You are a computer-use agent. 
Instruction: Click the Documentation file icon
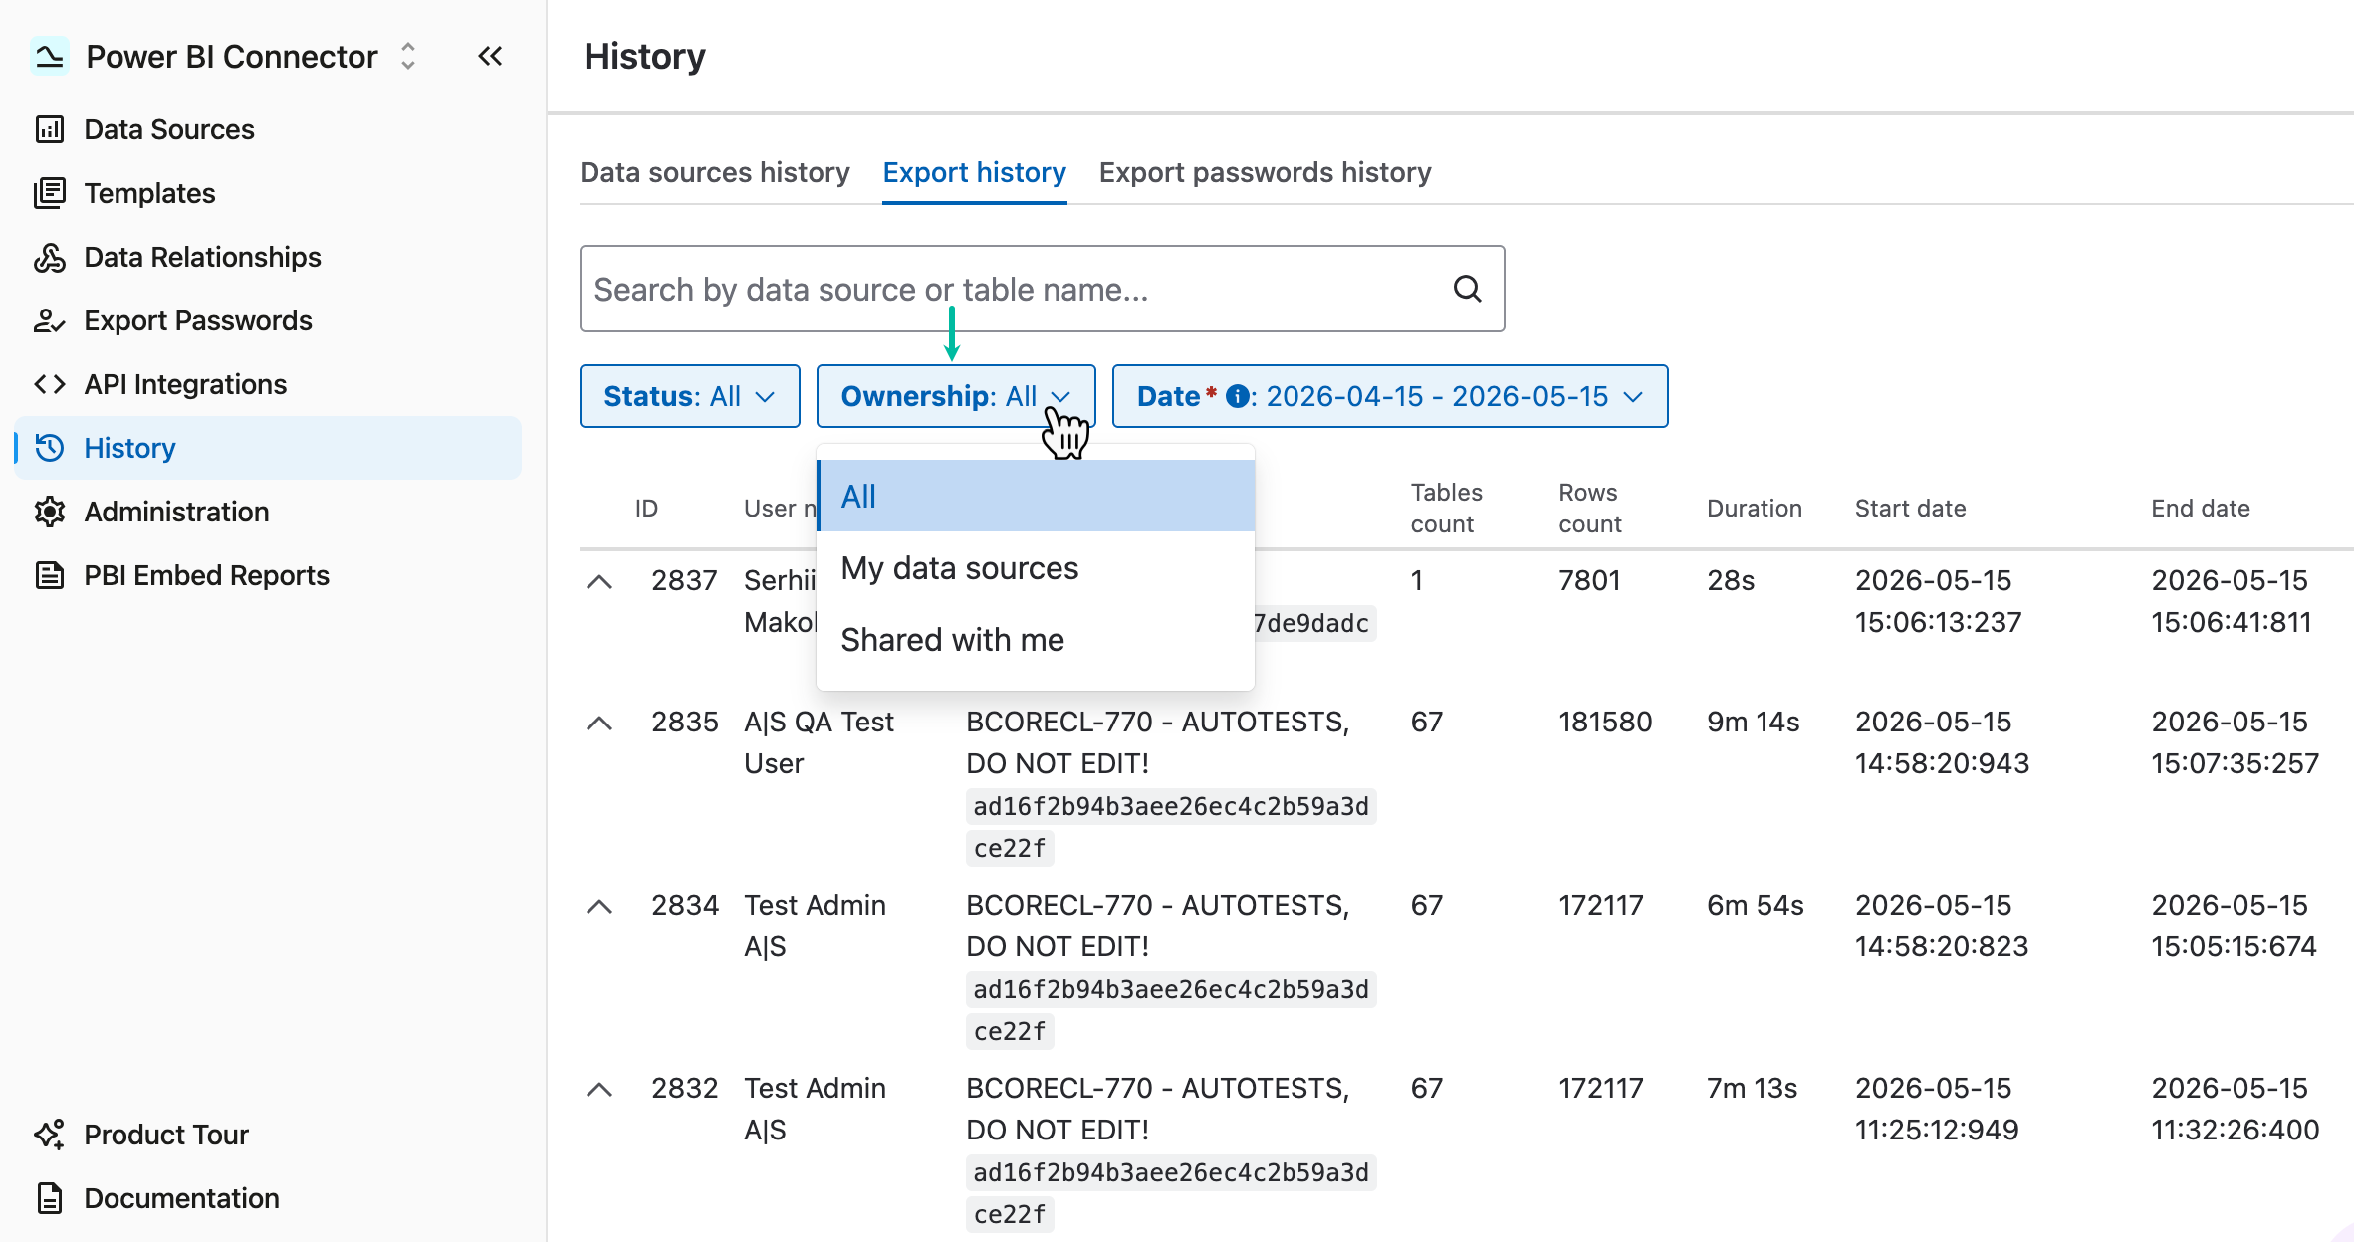[x=50, y=1198]
